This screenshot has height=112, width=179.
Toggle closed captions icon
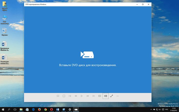tap(99, 96)
